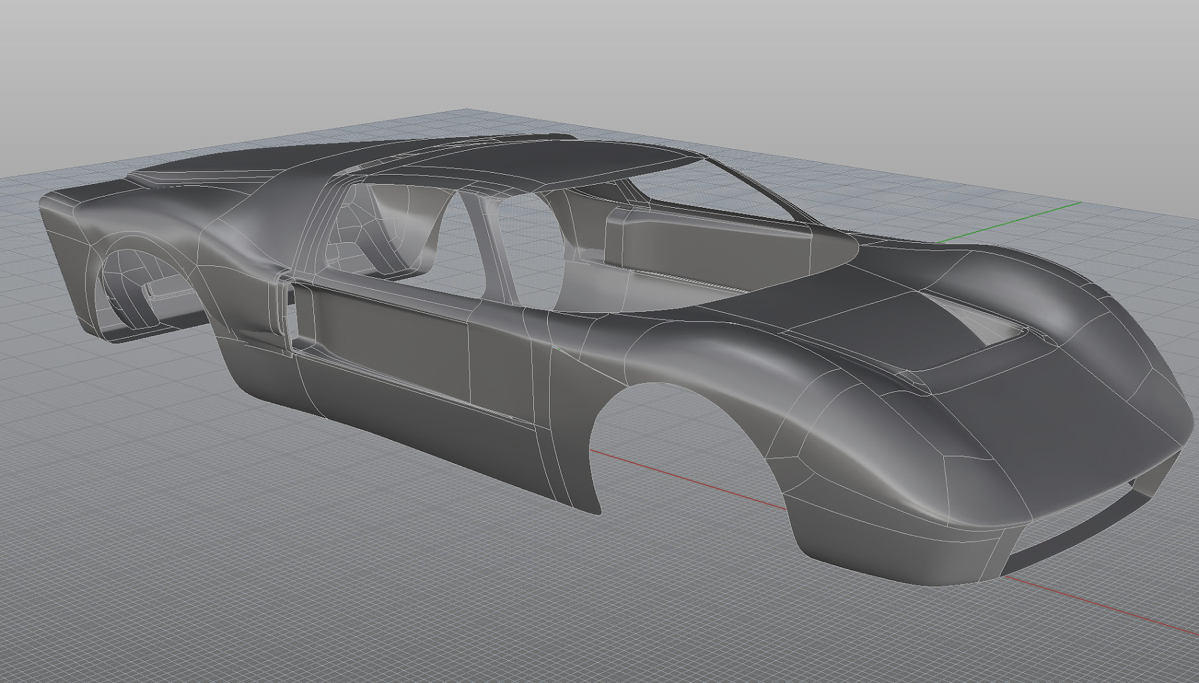The width and height of the screenshot is (1199, 683).
Task: Select the hood vent opening on bonnet
Action: coord(987,321)
